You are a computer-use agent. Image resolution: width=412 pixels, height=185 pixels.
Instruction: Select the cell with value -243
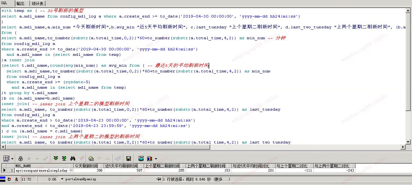tap(334, 170)
